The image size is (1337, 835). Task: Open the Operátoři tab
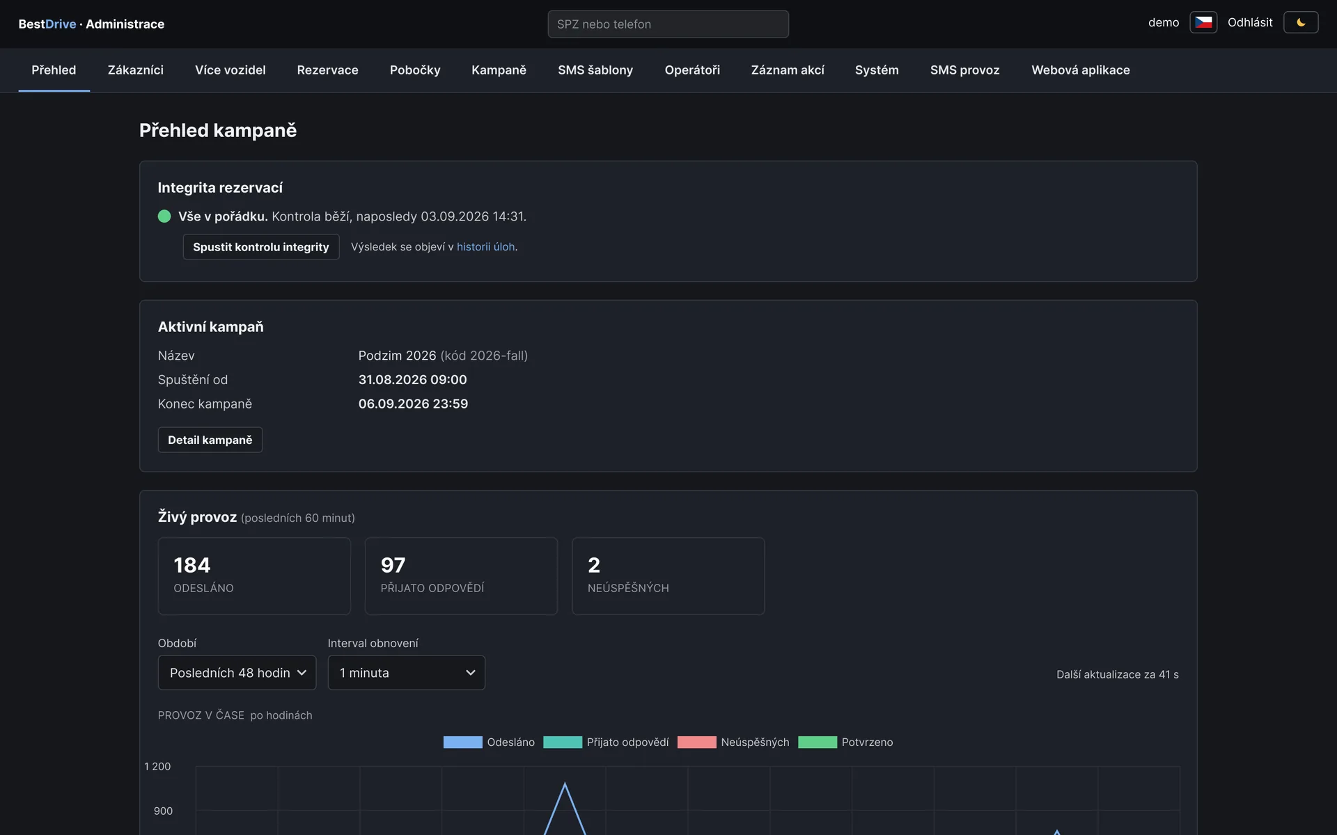[692, 70]
